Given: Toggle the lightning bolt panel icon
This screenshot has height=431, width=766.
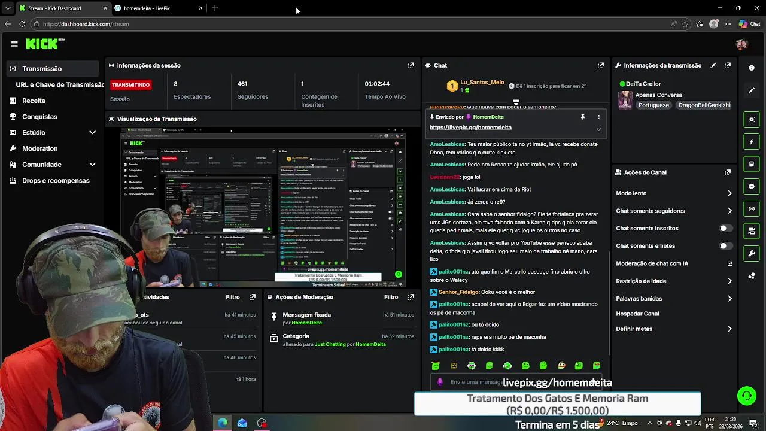Looking at the screenshot, I should [752, 142].
